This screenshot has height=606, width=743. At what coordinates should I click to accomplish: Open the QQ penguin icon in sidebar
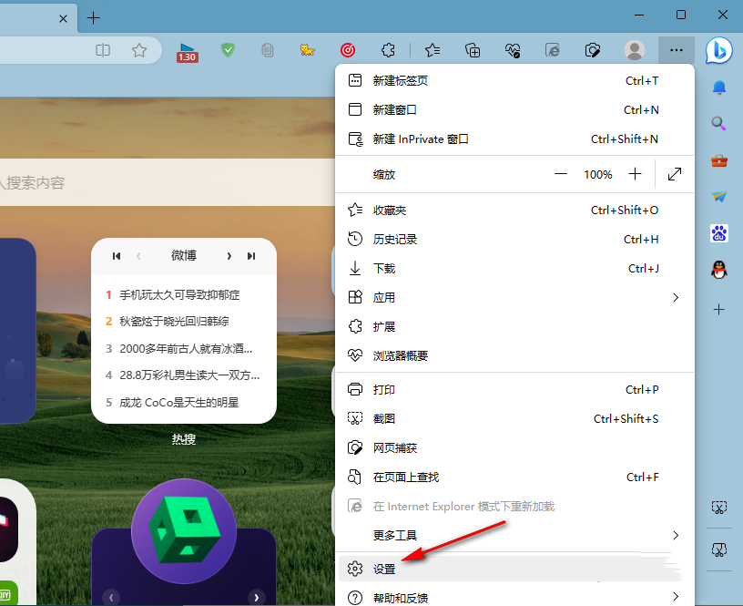(718, 270)
